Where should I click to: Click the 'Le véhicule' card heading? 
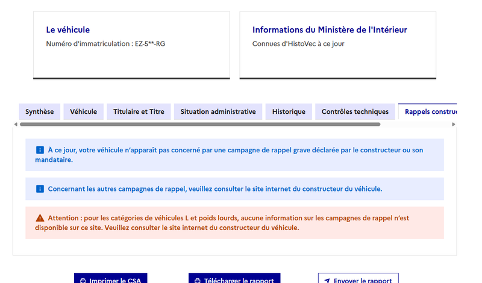pos(68,30)
